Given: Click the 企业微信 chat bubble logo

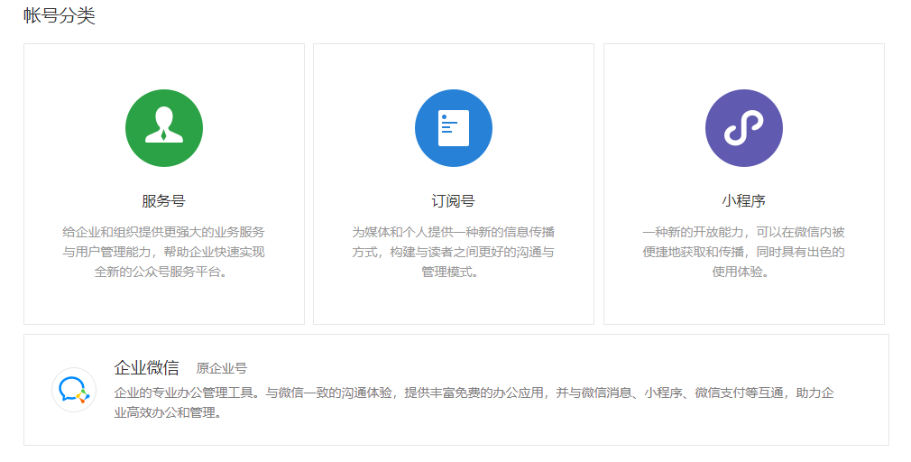Looking at the screenshot, I should click(74, 389).
